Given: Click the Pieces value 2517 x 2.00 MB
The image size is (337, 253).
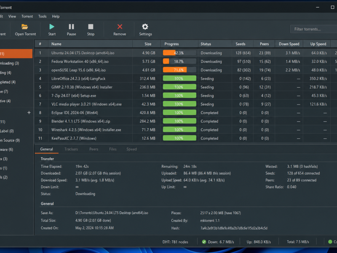Looking at the screenshot, I should (x=220, y=213).
